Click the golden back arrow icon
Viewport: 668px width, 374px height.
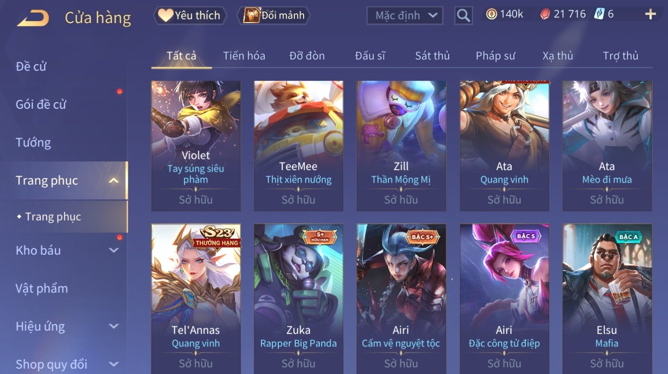click(x=33, y=18)
